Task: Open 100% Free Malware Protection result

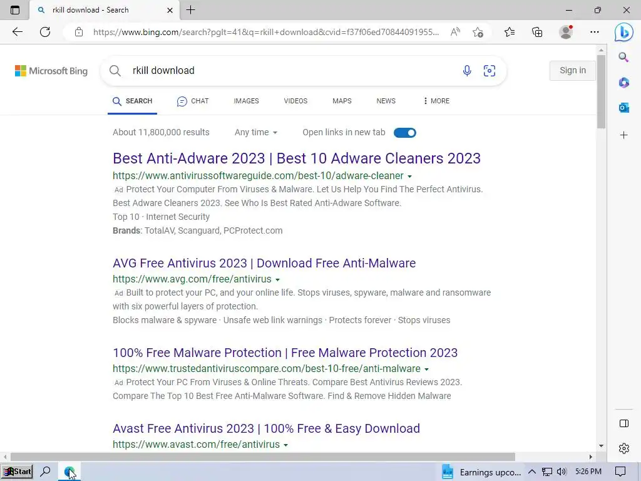Action: pos(285,353)
